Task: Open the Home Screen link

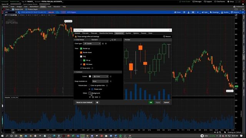Action: pos(184,2)
